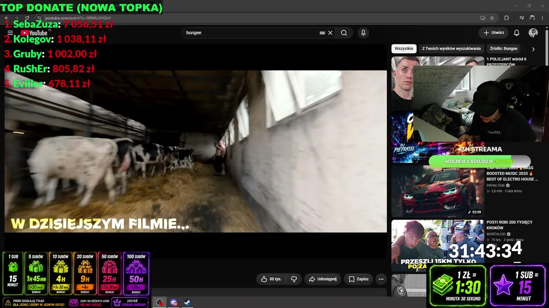549x308 pixels.
Task: Bookmark this page with the star
Action: [x=492, y=18]
